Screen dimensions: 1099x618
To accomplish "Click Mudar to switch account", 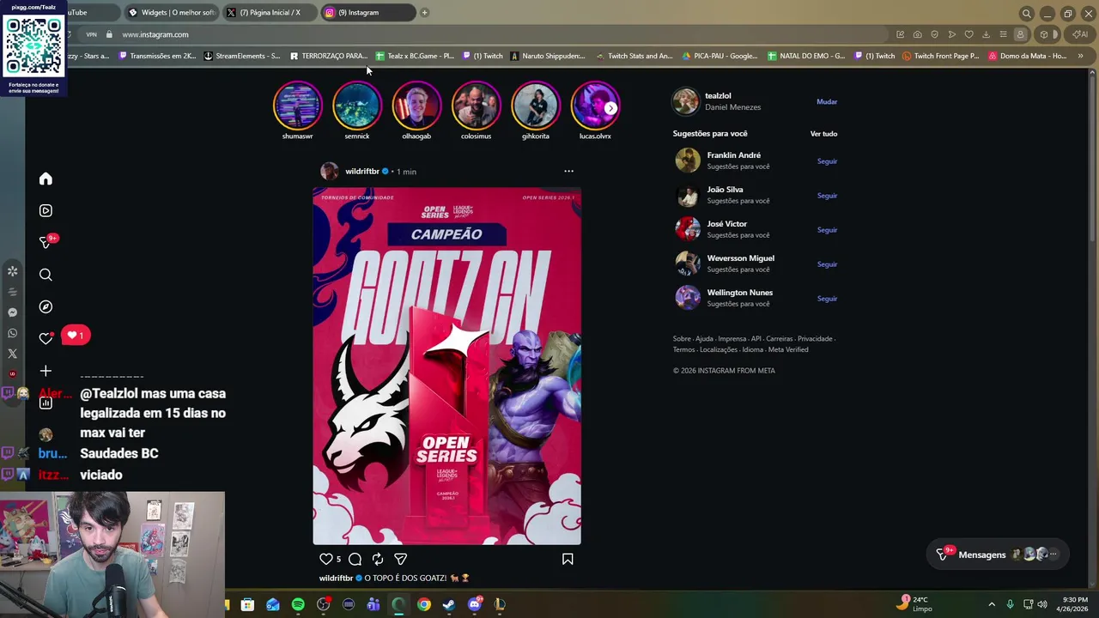I will click(x=827, y=101).
